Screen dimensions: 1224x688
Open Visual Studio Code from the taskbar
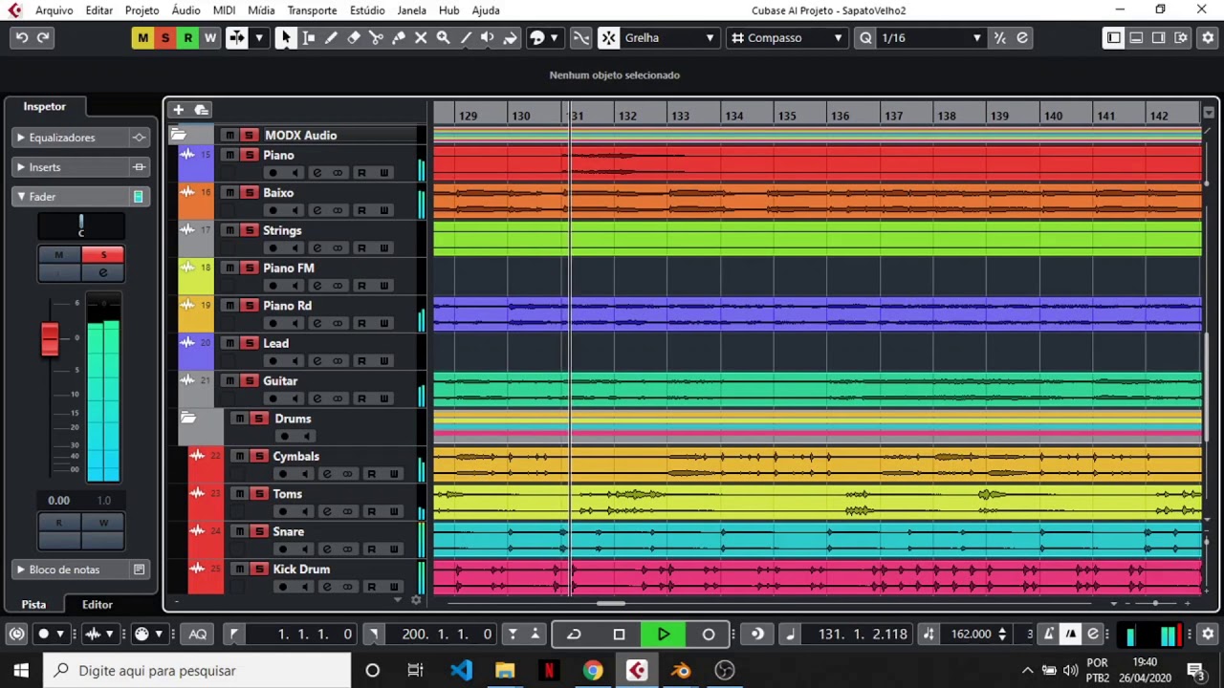tap(461, 671)
